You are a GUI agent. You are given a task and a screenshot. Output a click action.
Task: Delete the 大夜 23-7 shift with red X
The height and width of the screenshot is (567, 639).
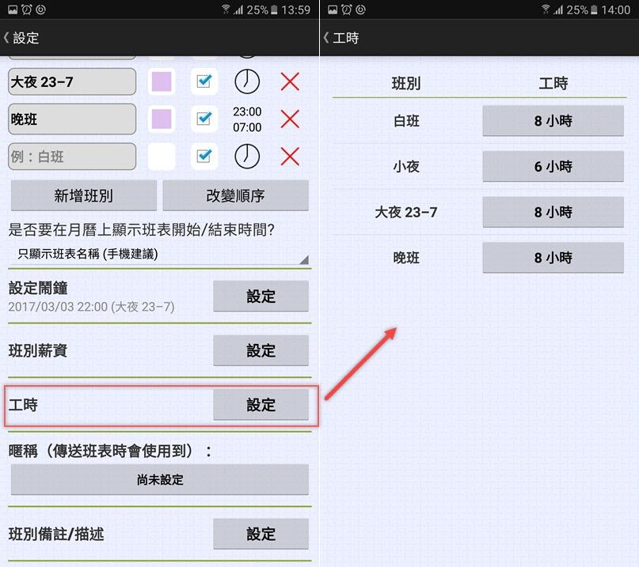coord(290,81)
